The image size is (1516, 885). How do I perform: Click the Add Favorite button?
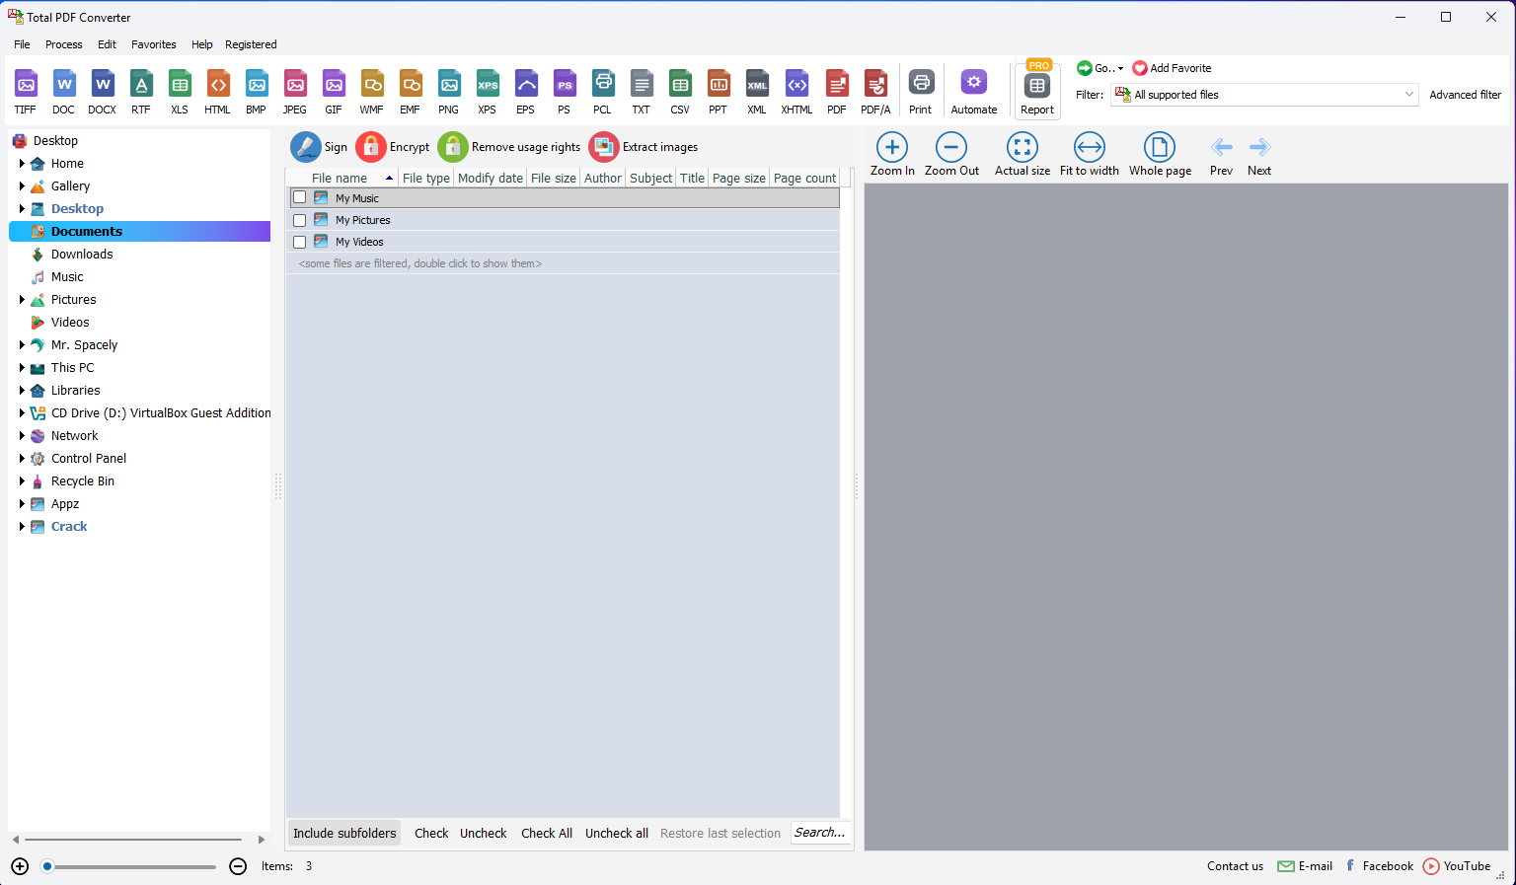coord(1173,68)
